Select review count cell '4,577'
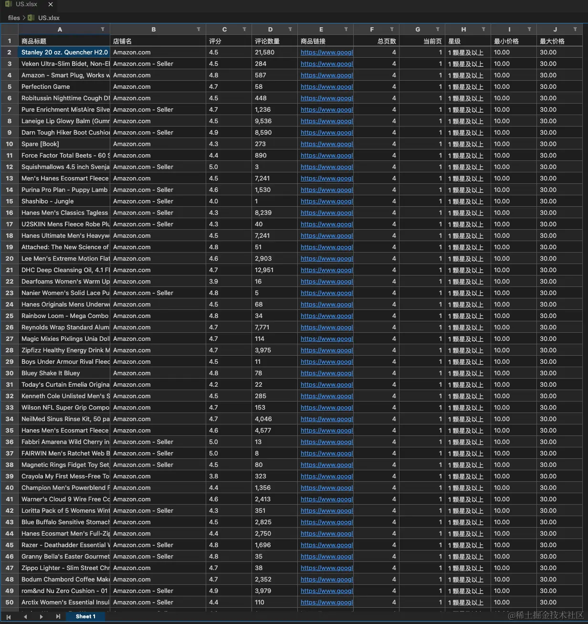This screenshot has height=624, width=588. pos(274,431)
